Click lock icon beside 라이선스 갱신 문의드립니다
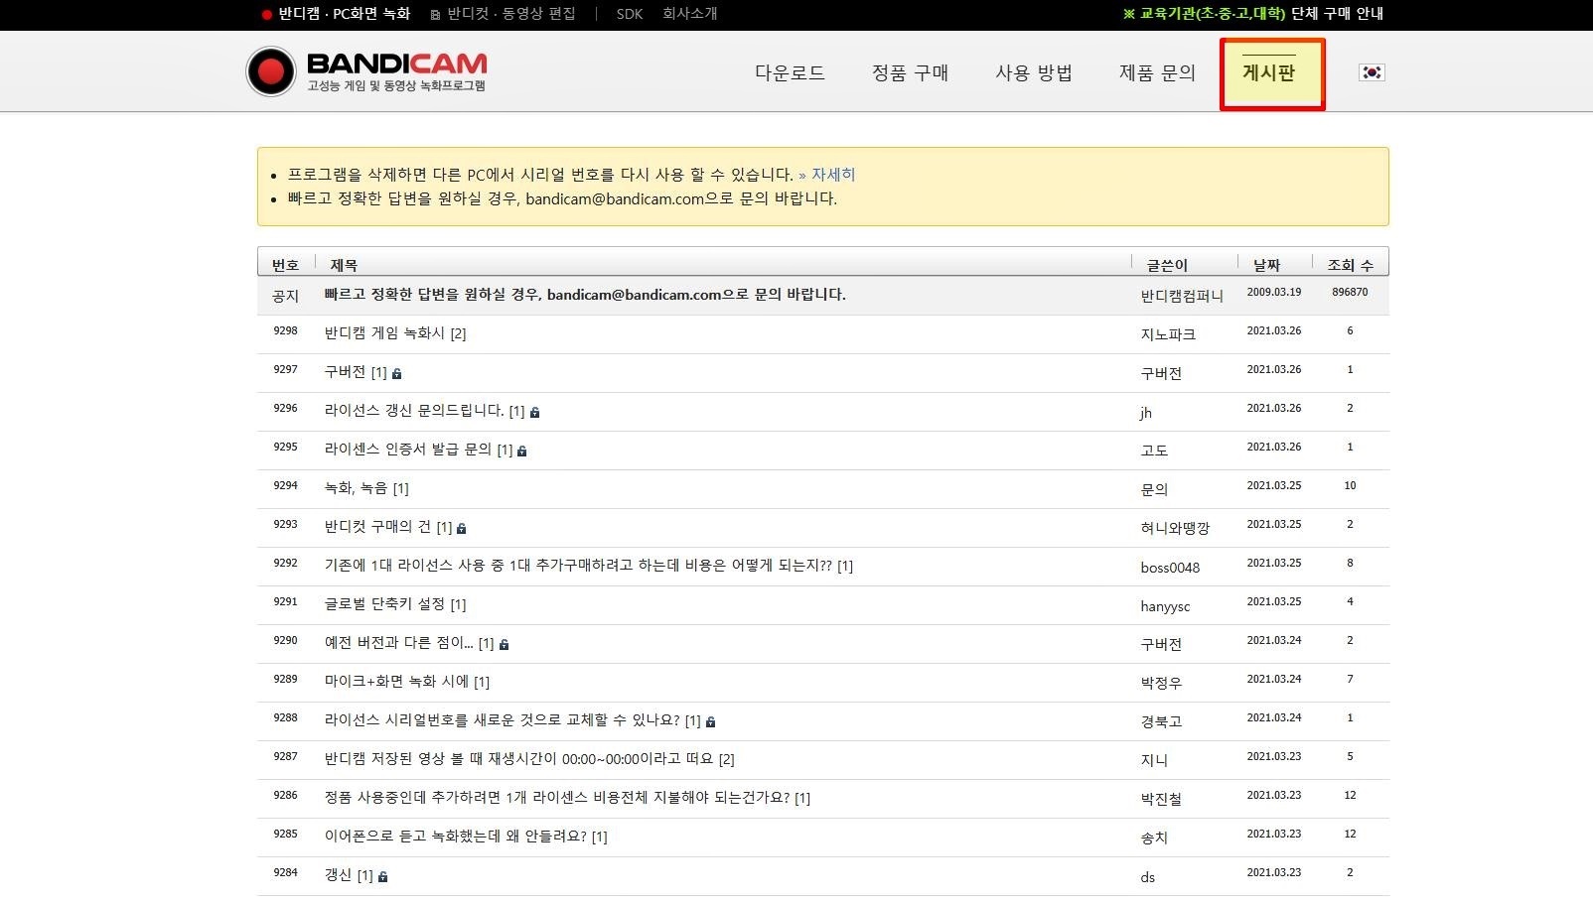Image resolution: width=1593 pixels, height=903 pixels. coord(534,413)
